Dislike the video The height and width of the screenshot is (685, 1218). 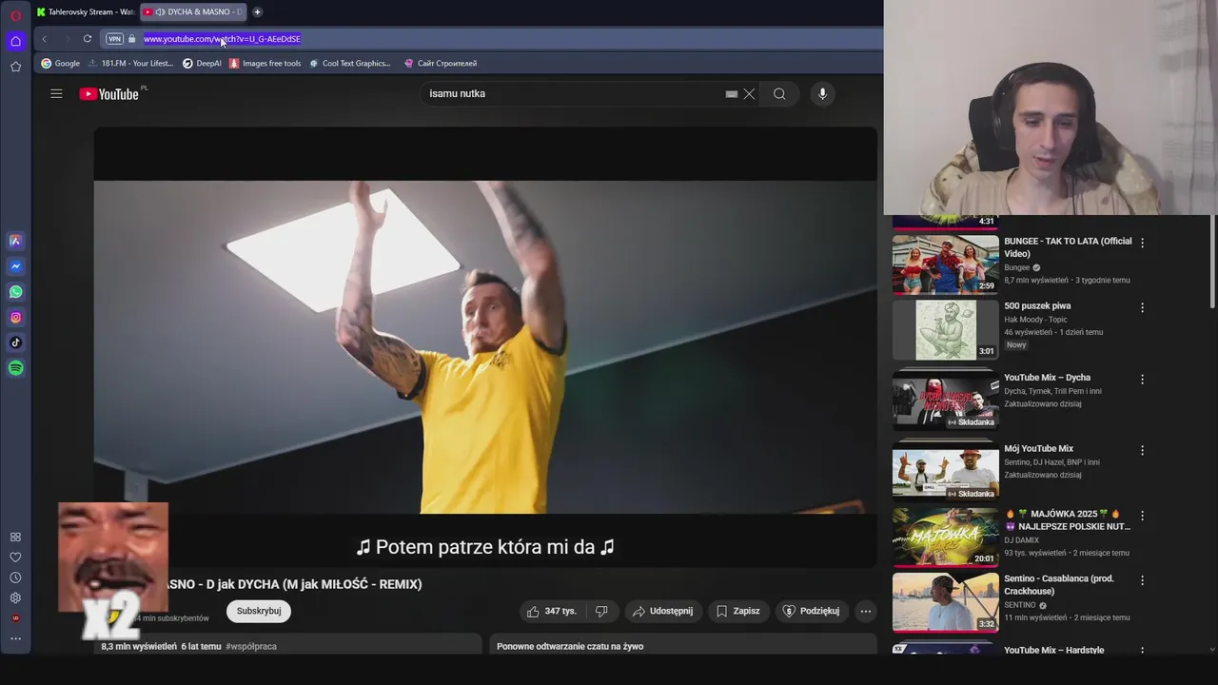[601, 611]
